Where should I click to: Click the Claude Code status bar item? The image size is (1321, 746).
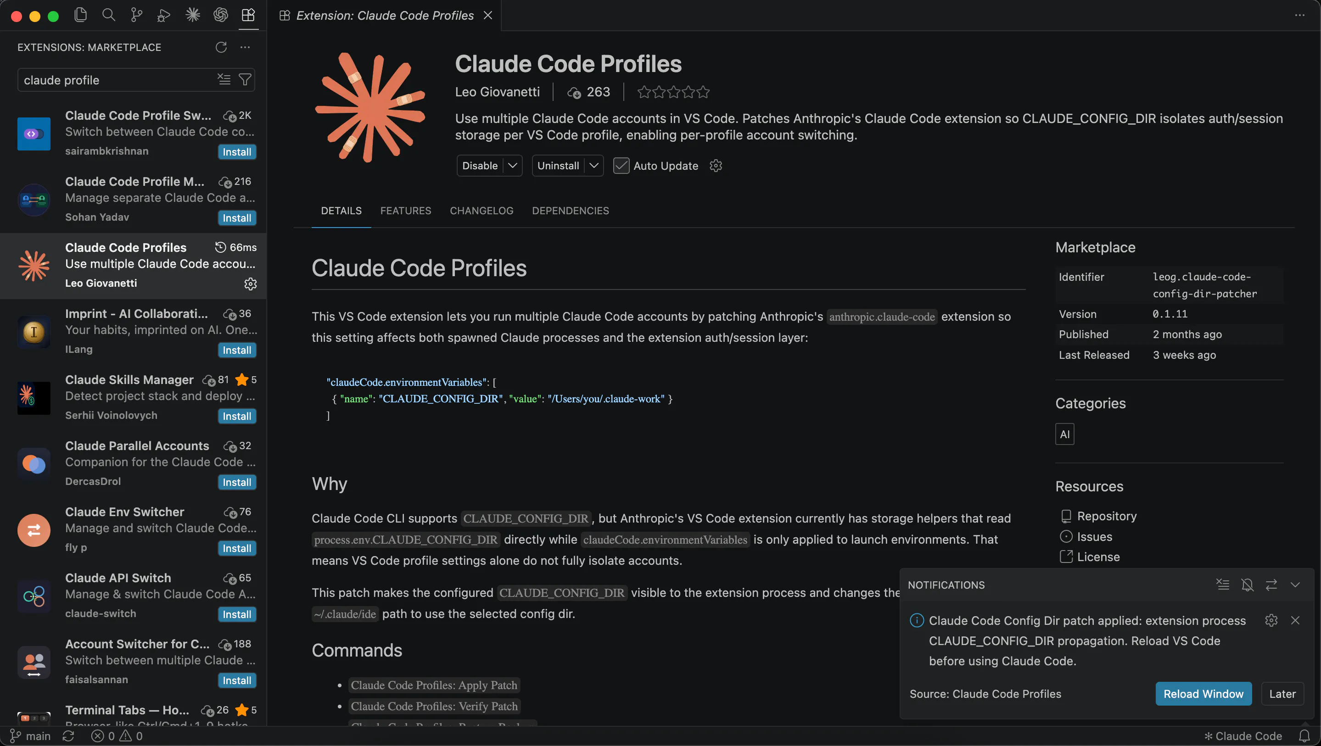click(1243, 736)
